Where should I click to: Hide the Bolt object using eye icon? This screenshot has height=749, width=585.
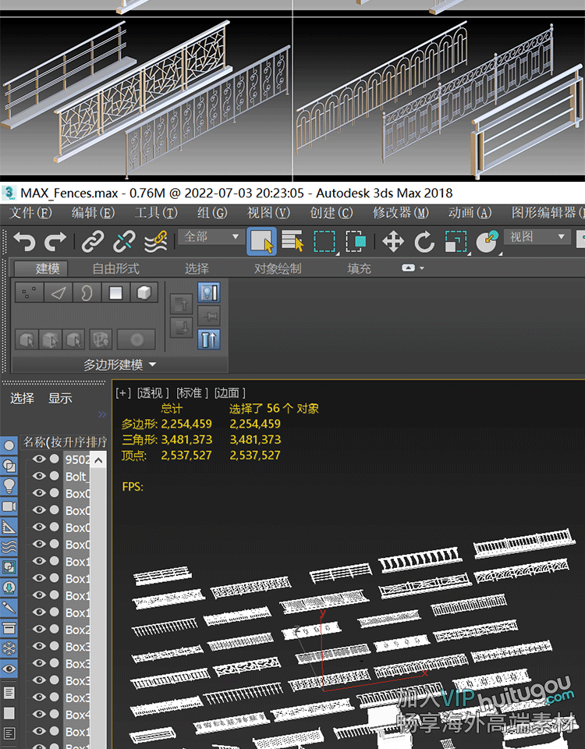(39, 477)
